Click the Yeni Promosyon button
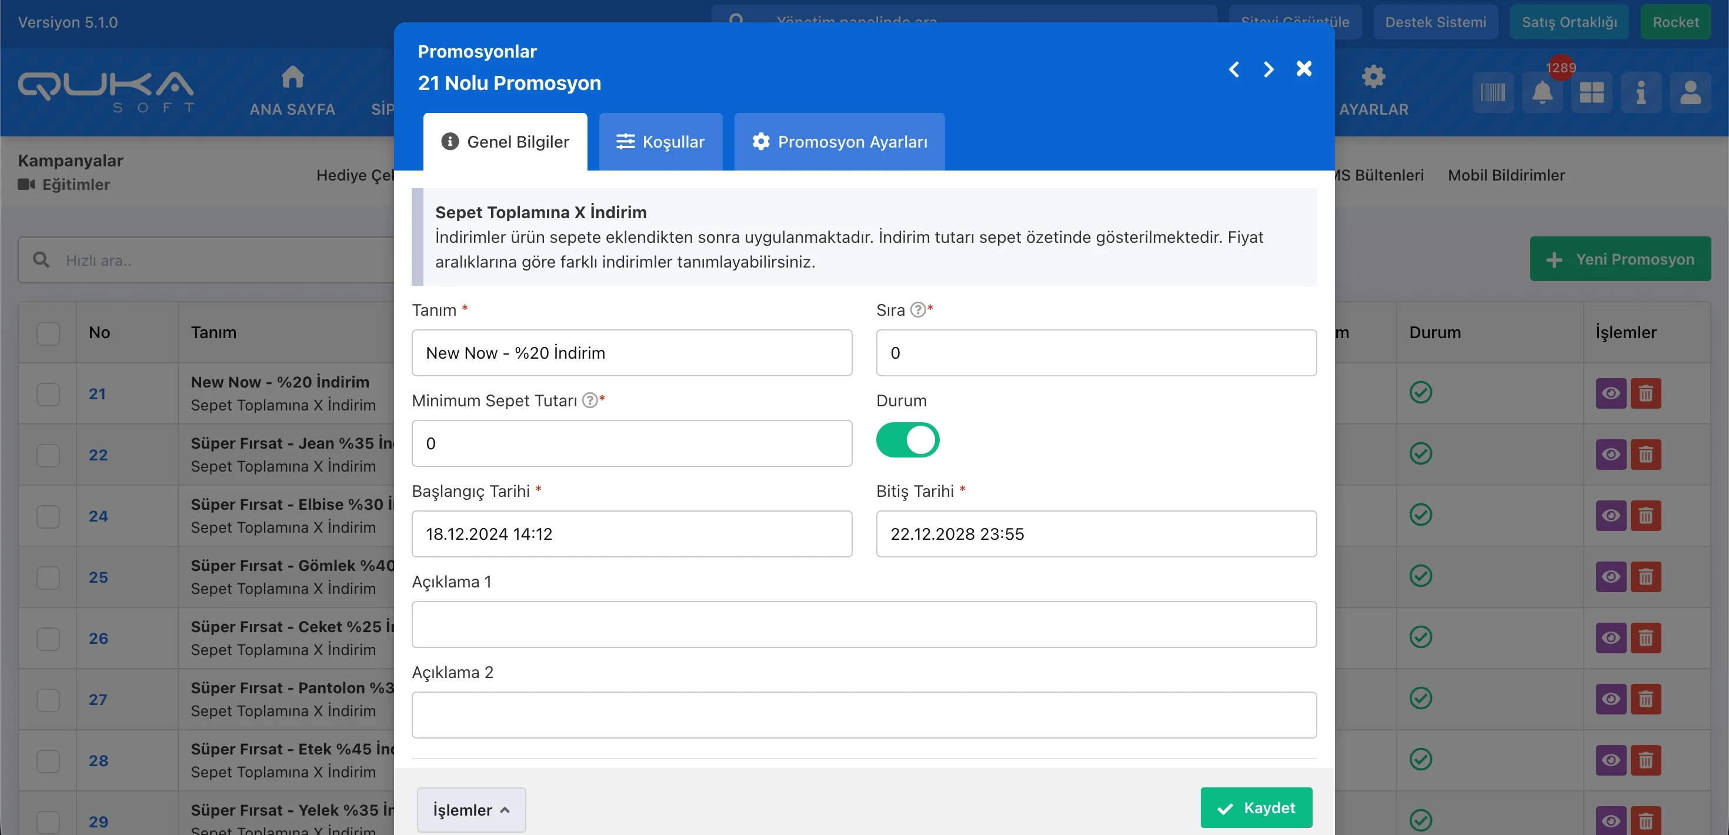Screen dimensions: 1729x835 point(1620,259)
